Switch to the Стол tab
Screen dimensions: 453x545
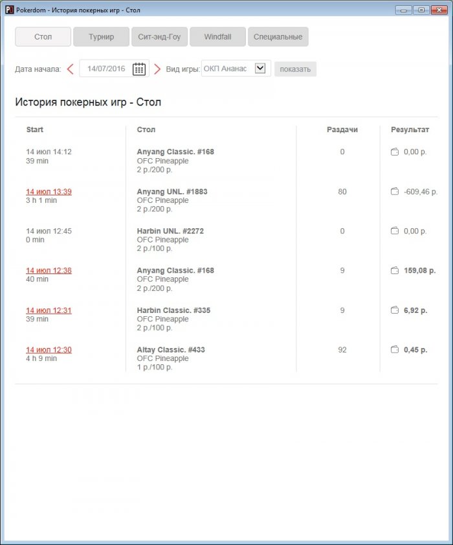point(43,37)
